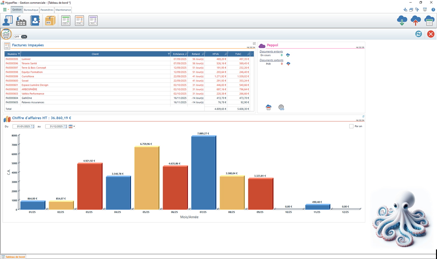Check the 'Par an' checkbox
The width and height of the screenshot is (437, 259).
coord(351,126)
